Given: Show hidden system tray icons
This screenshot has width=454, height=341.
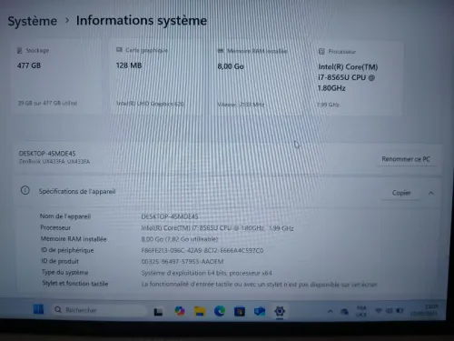Looking at the screenshot, I should tap(331, 311).
